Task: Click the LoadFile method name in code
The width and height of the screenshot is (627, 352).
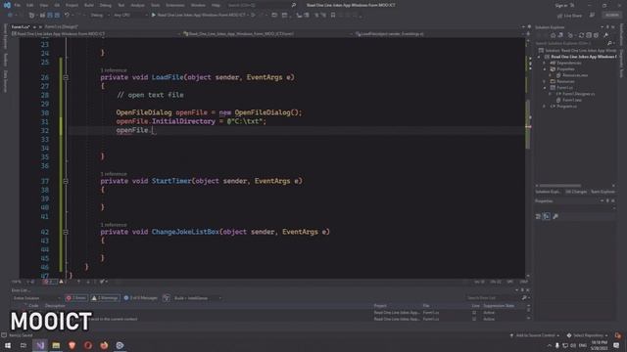Action: pyautogui.click(x=168, y=77)
